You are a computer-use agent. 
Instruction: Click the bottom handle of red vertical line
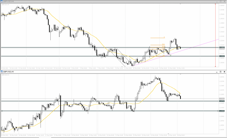pos(215,67)
